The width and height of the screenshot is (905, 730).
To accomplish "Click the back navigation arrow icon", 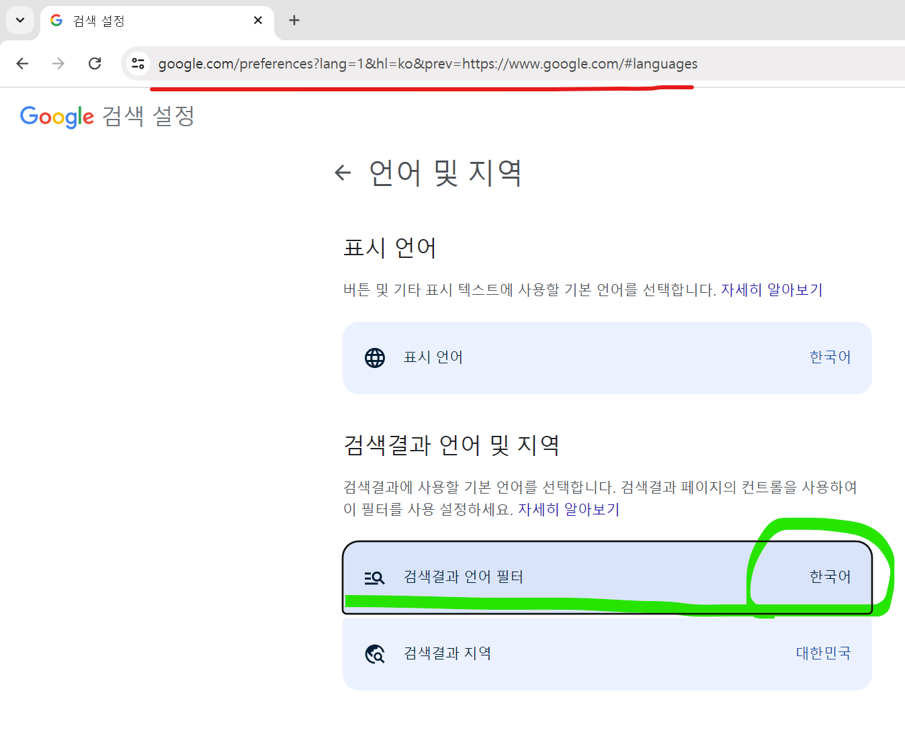I will click(22, 63).
